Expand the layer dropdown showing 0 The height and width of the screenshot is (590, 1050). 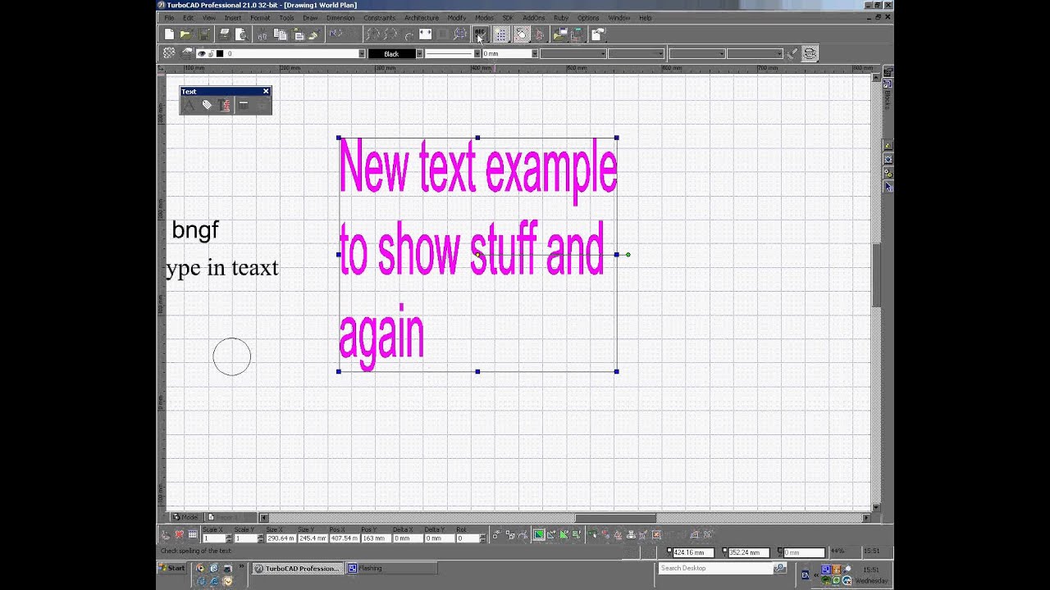tap(362, 53)
